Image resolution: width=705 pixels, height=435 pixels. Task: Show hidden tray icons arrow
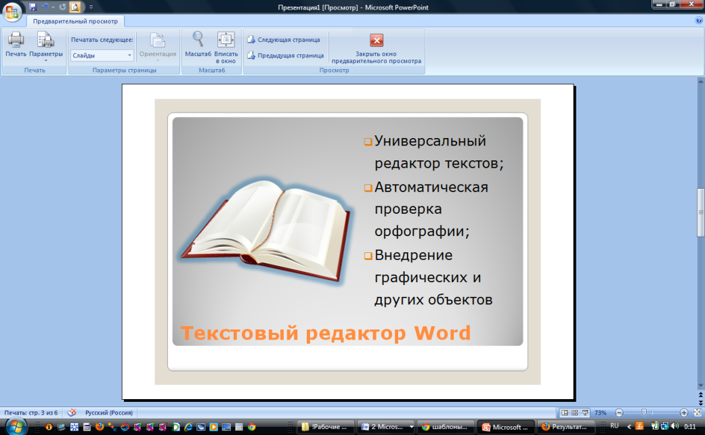pyautogui.click(x=629, y=426)
